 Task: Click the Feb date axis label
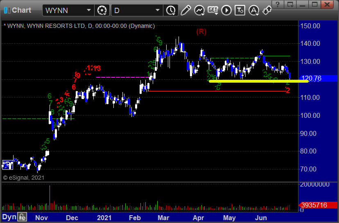tap(135, 218)
